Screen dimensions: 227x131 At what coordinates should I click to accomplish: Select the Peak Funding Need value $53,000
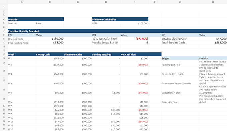(50, 43)
